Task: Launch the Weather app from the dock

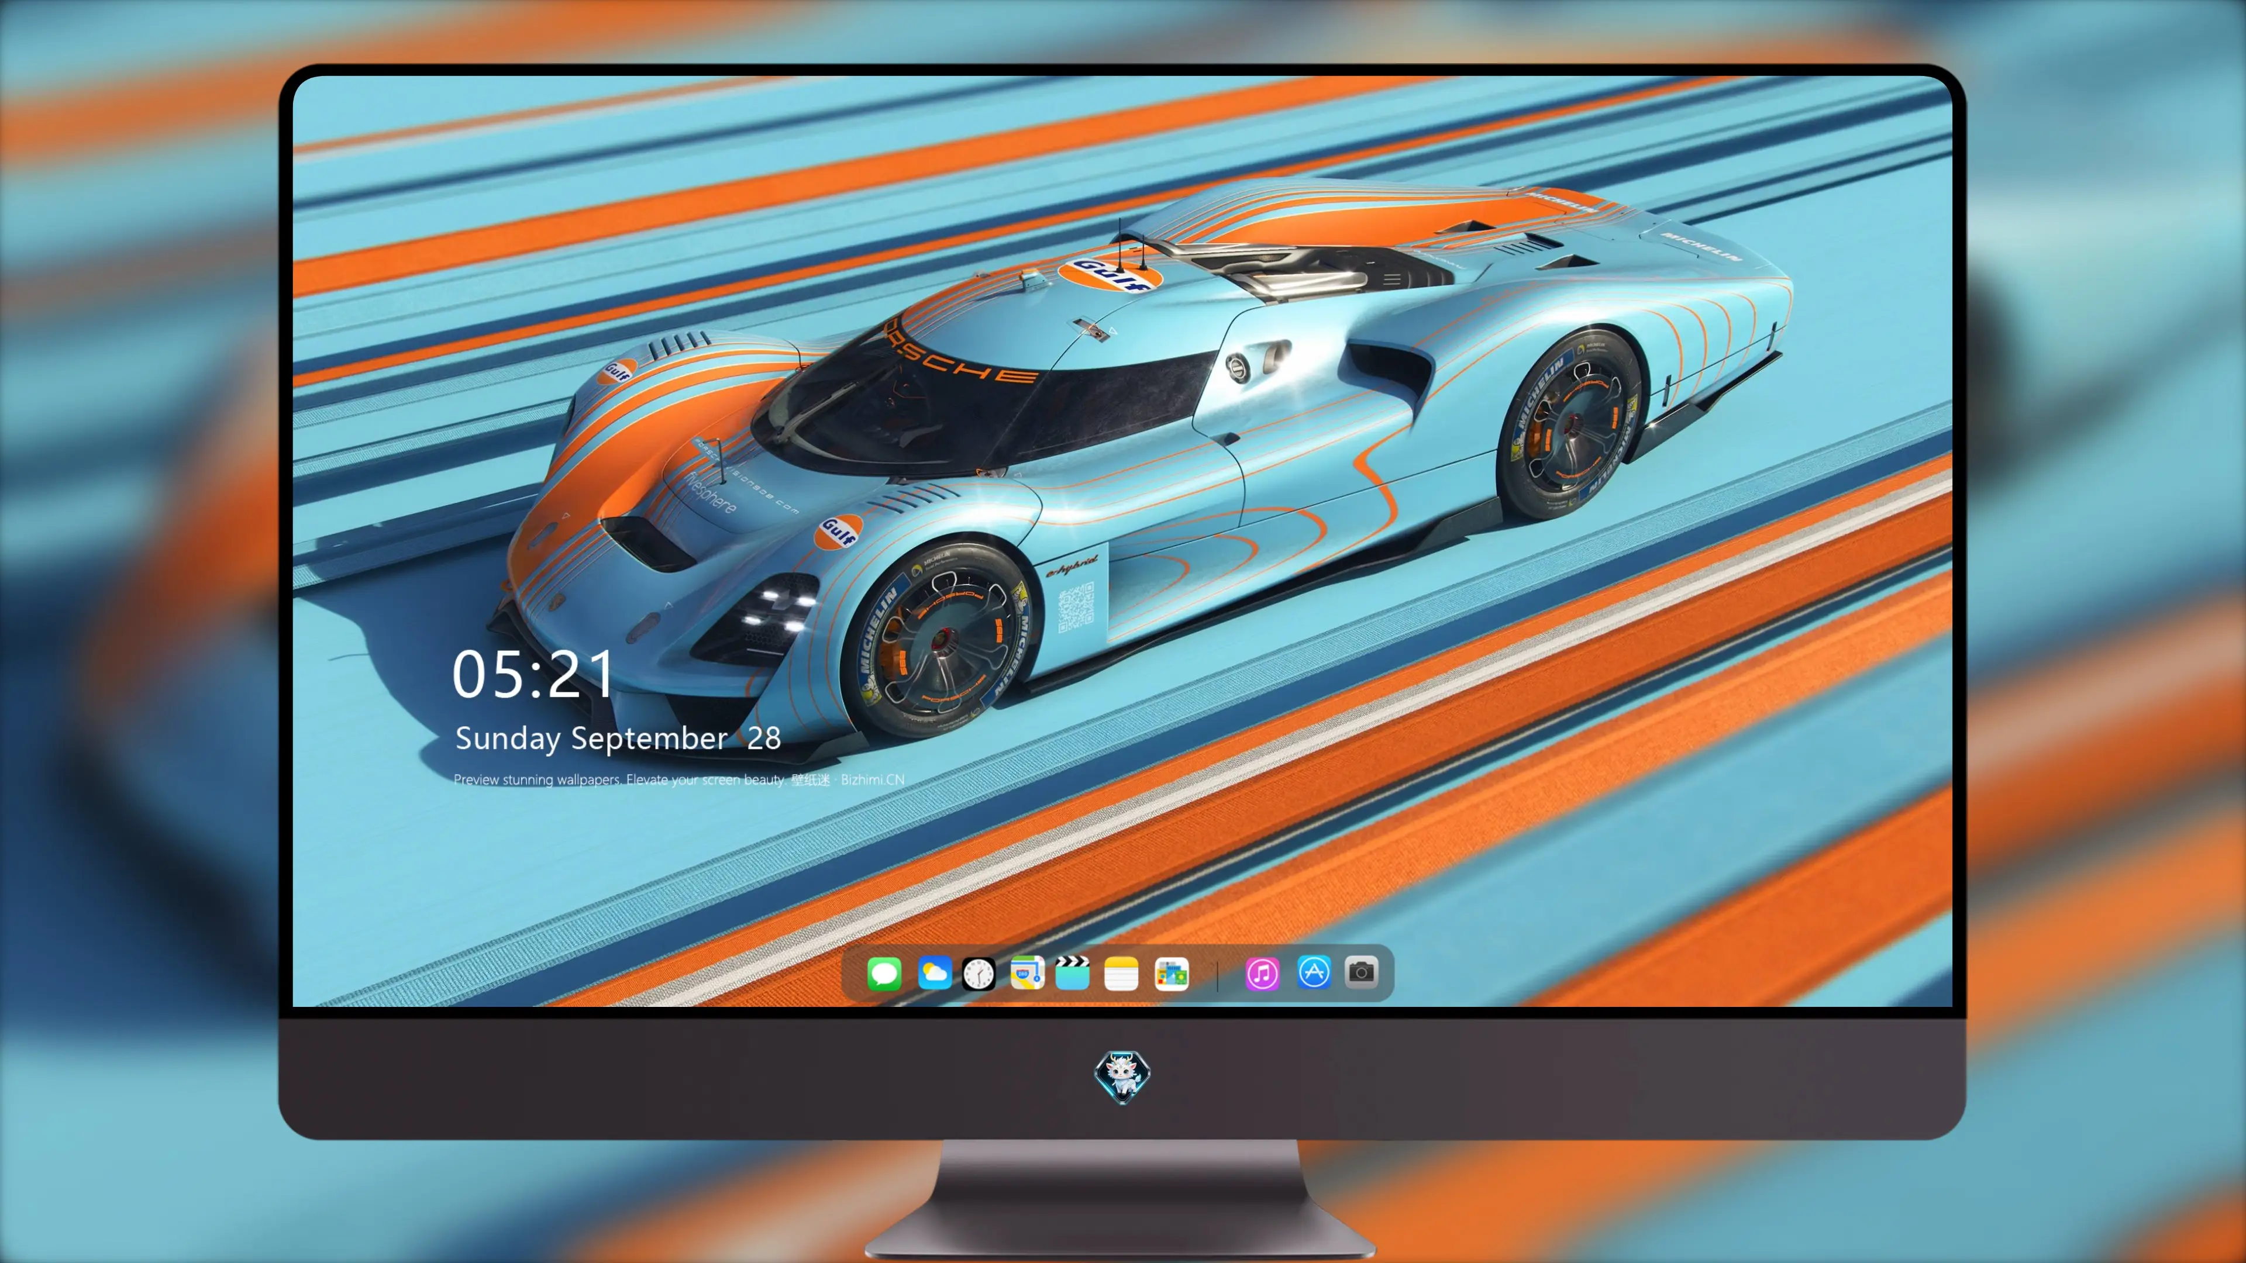Action: click(934, 973)
